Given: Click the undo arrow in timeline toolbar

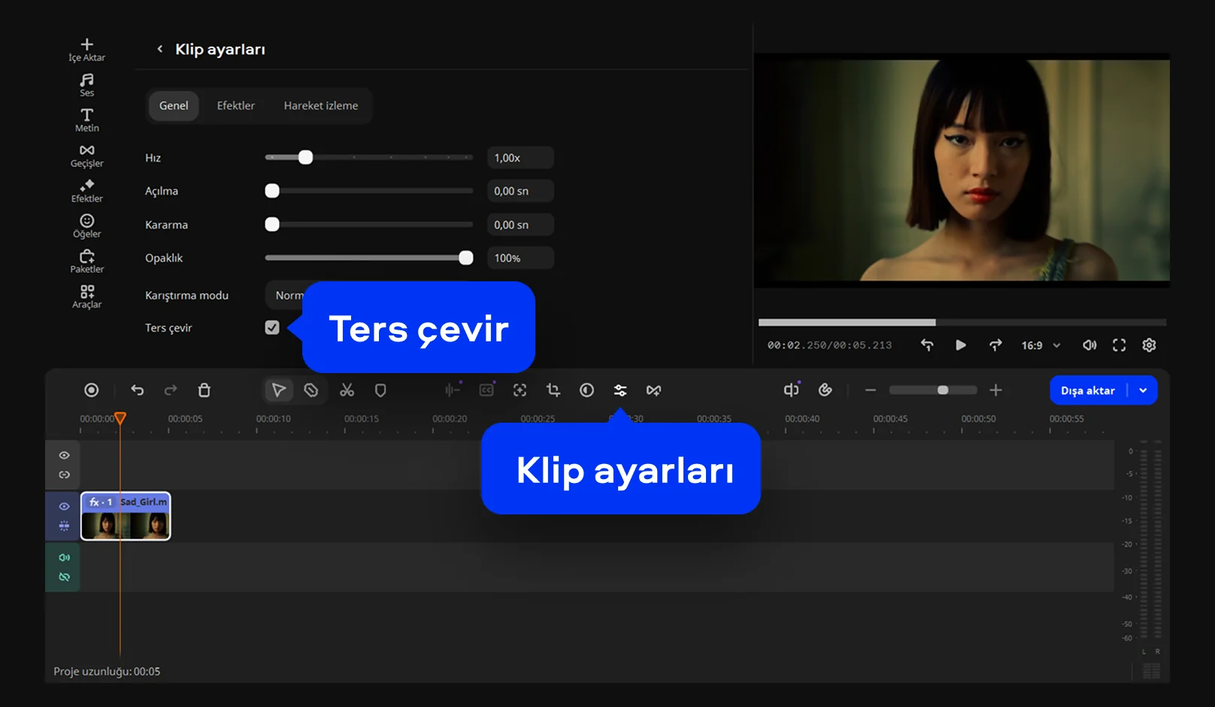Looking at the screenshot, I should (x=137, y=390).
